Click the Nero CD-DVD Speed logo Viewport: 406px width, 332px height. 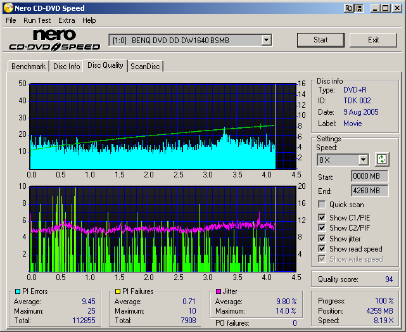(54, 40)
